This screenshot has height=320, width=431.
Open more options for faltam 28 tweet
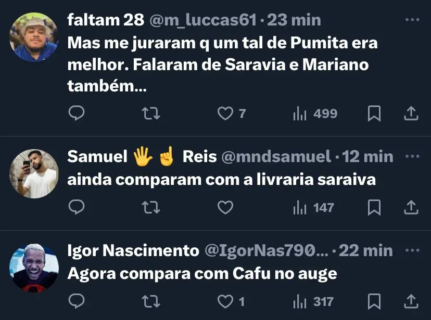tap(412, 20)
